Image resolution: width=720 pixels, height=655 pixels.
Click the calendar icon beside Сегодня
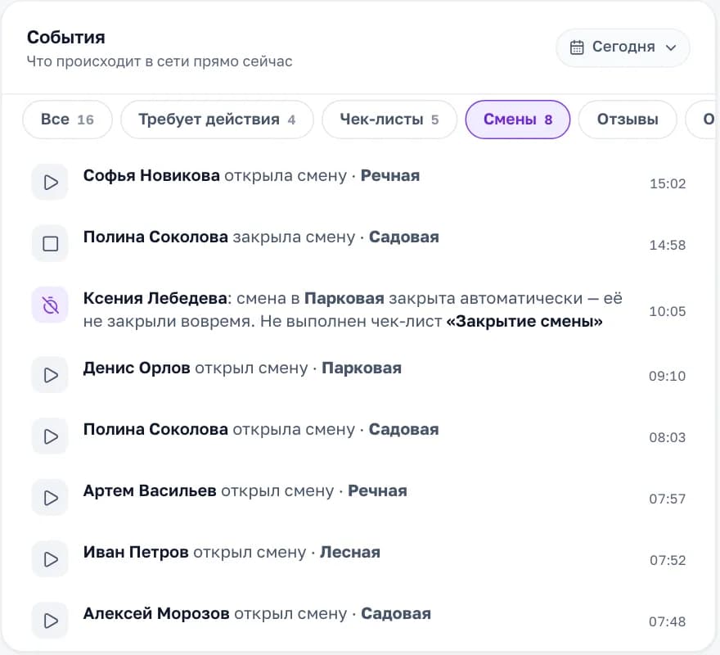577,47
